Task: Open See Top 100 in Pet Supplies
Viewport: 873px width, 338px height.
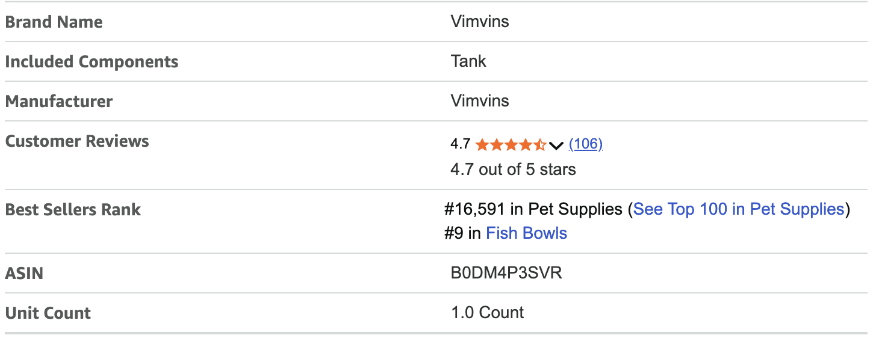Action: point(739,209)
